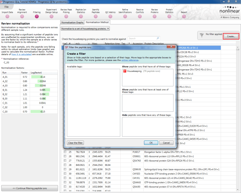The height and width of the screenshot is (193, 241).
Task: Open the Peptide Ion Statistics stage circle
Action: click(x=81, y=17)
